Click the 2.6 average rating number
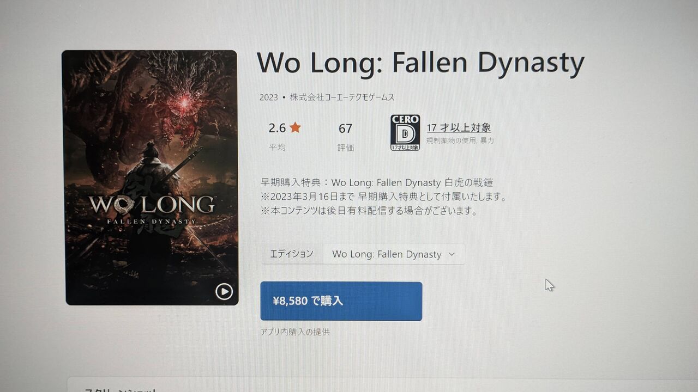The height and width of the screenshot is (392, 698). tap(277, 128)
